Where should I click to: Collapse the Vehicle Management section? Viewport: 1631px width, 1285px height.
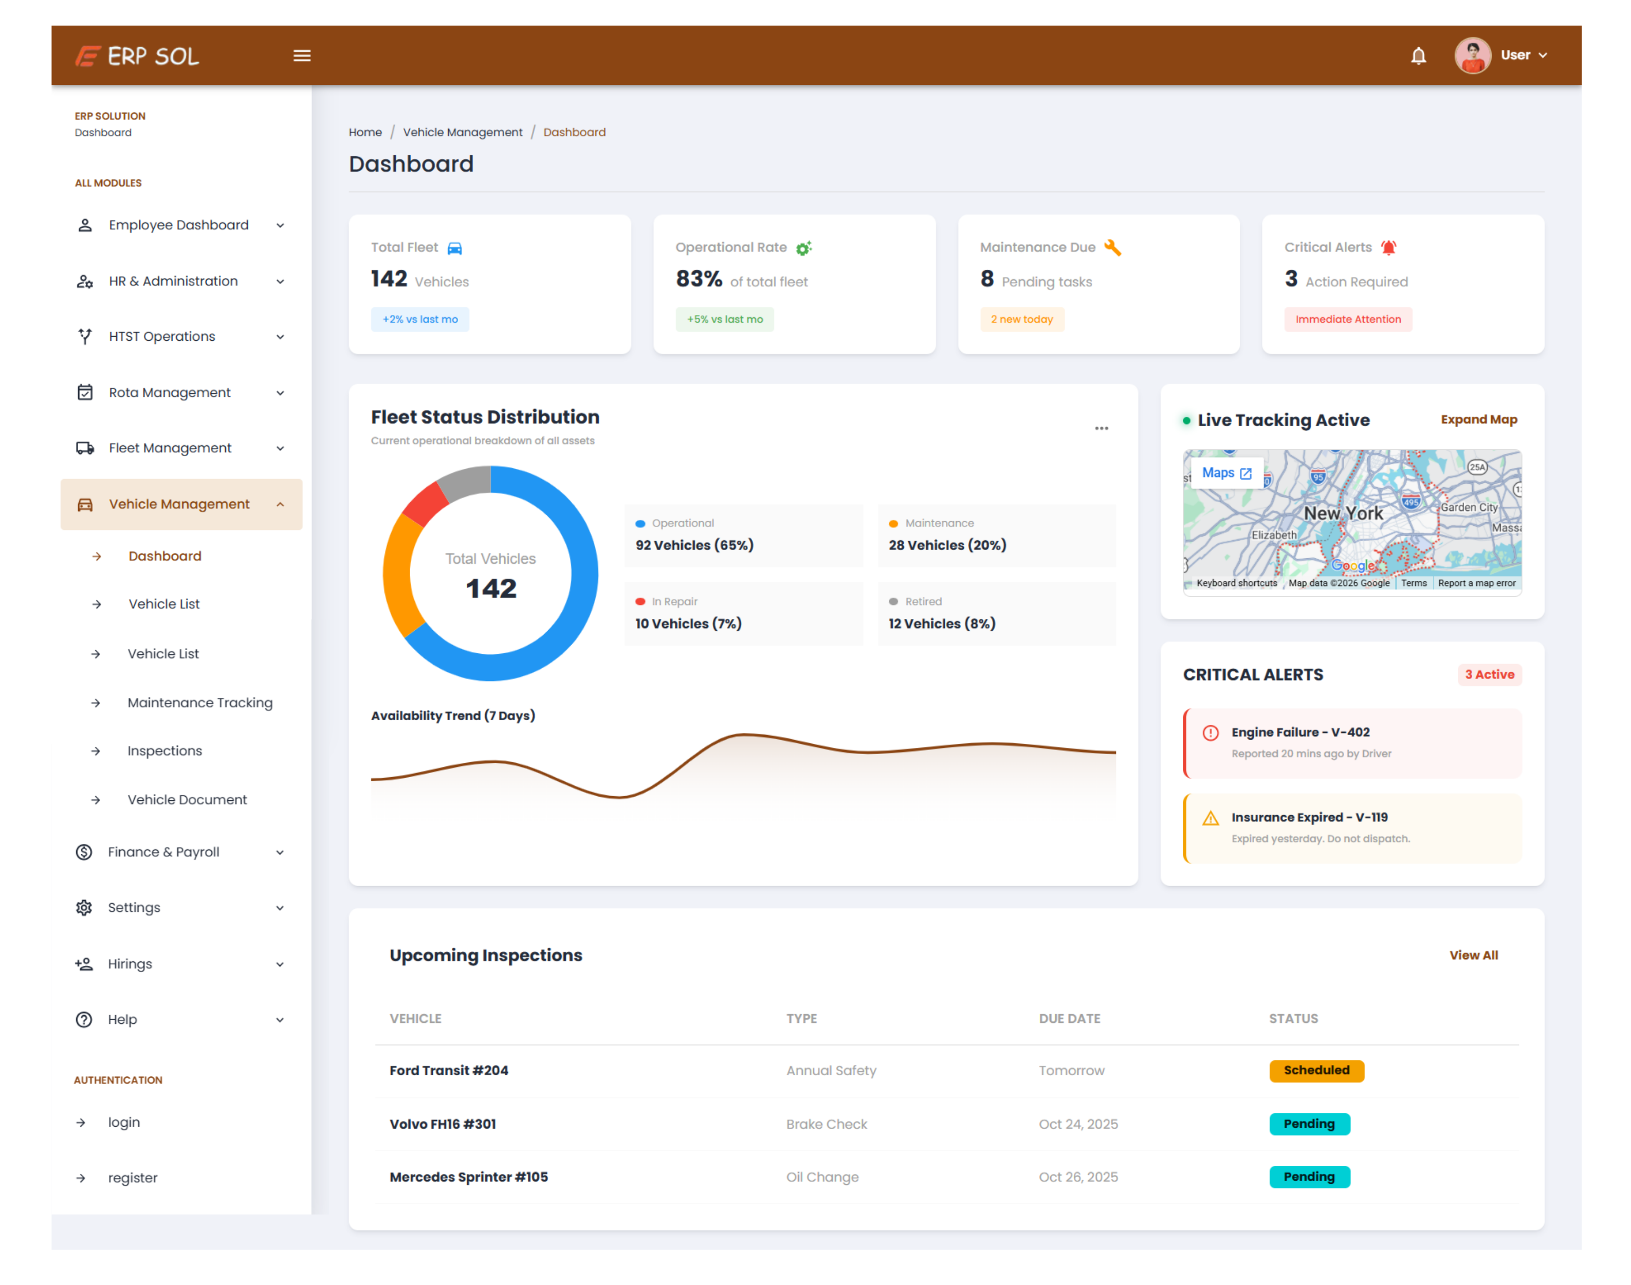[181, 504]
